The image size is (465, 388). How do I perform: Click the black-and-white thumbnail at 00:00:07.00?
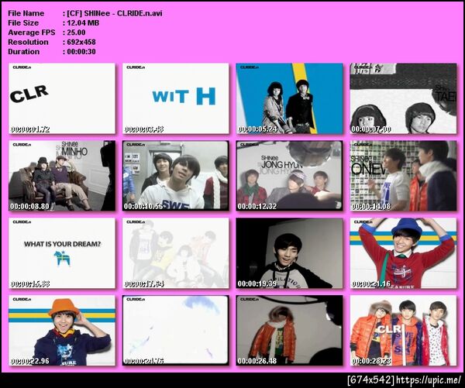[x=403, y=98]
